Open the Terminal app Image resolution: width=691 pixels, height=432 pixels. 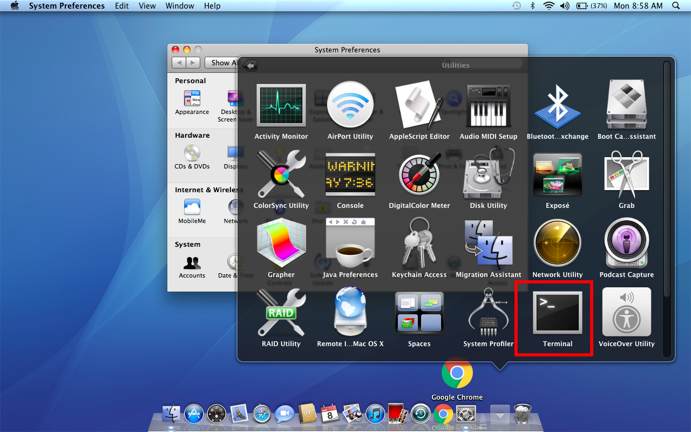click(x=558, y=319)
